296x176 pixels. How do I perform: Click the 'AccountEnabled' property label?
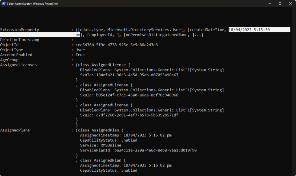(16, 55)
